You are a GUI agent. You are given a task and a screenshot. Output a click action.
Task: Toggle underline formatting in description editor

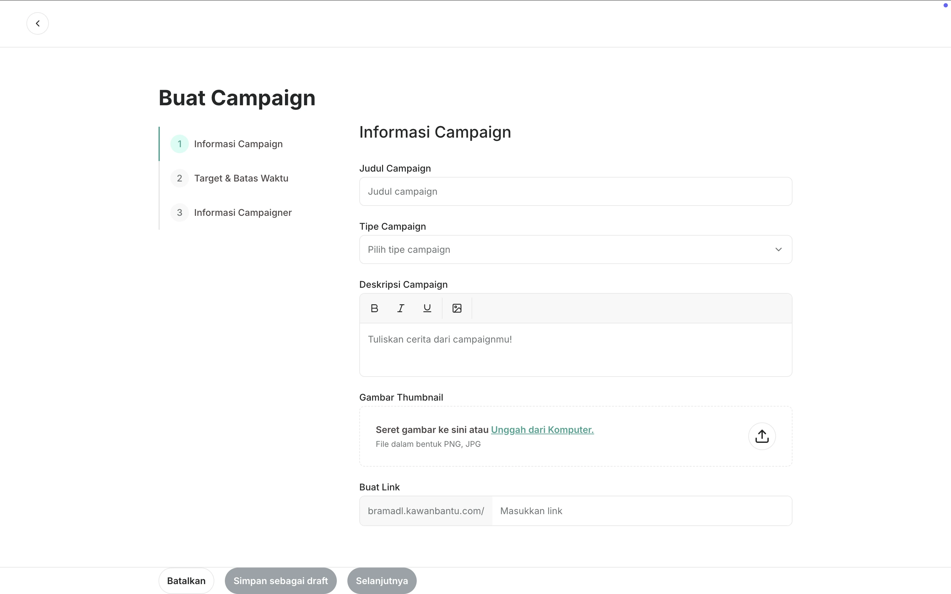click(427, 309)
